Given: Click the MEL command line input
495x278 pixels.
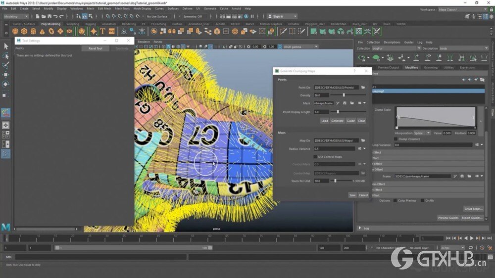Looking at the screenshot, I should (x=100, y=257).
